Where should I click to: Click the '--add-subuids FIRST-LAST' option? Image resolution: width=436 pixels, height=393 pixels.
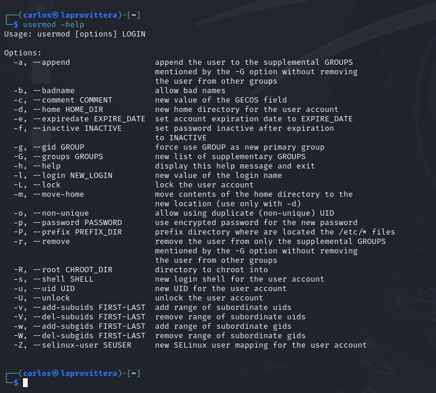click(89, 308)
